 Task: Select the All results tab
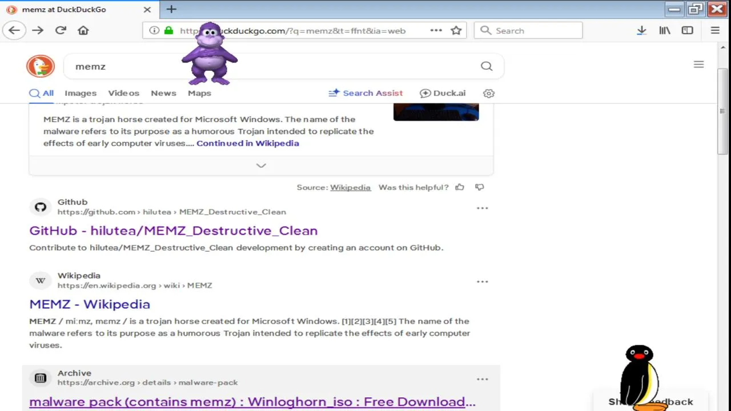pyautogui.click(x=41, y=93)
